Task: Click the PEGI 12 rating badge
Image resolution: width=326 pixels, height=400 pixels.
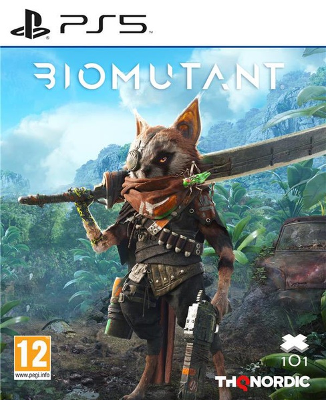Action: click(33, 358)
